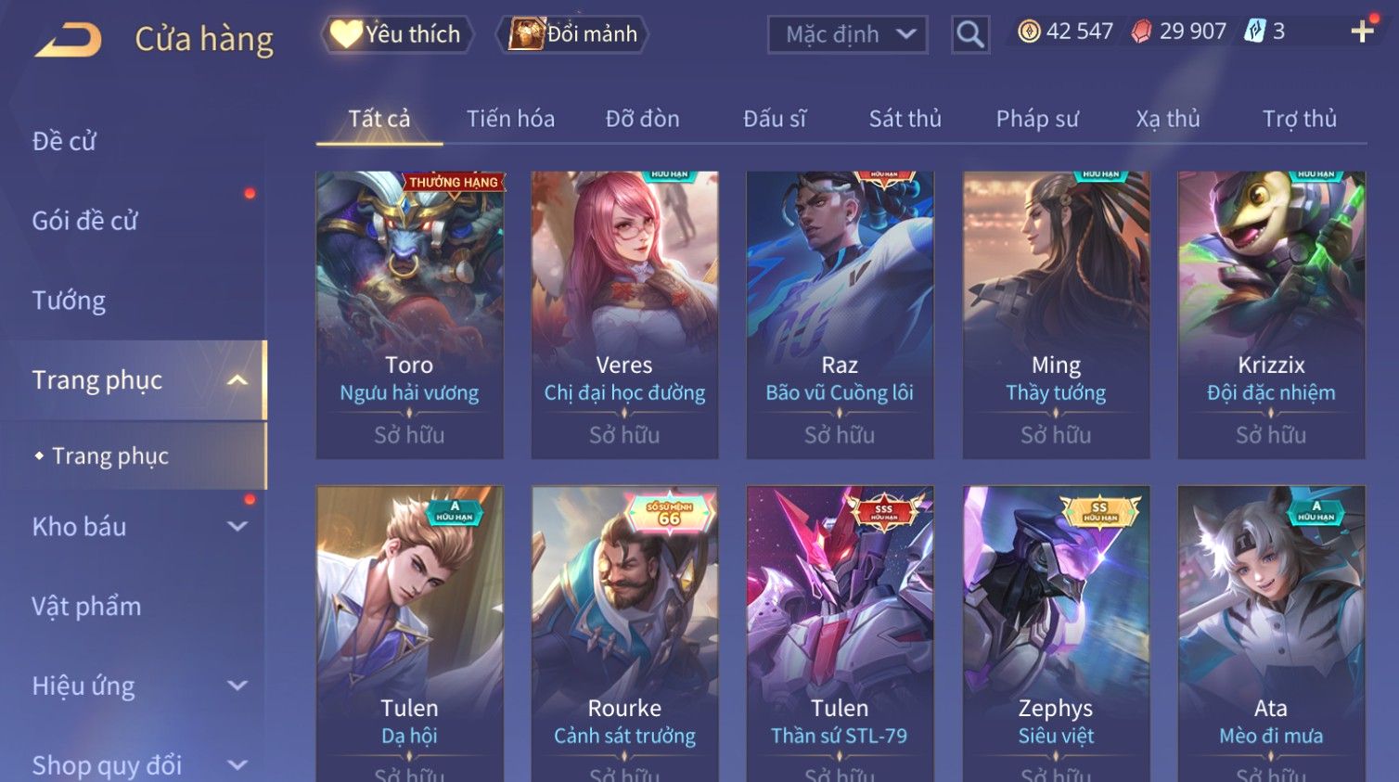Select the Sát thủ filter tab
Image resolution: width=1399 pixels, height=782 pixels.
[905, 119]
